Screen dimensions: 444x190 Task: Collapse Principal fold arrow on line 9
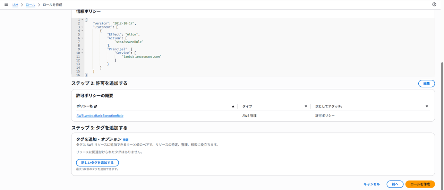(82, 49)
